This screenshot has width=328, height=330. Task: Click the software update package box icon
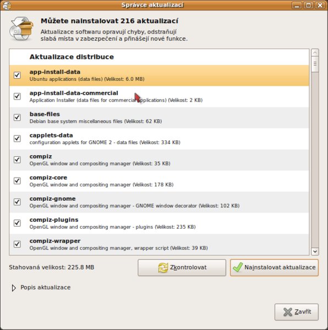(x=21, y=29)
